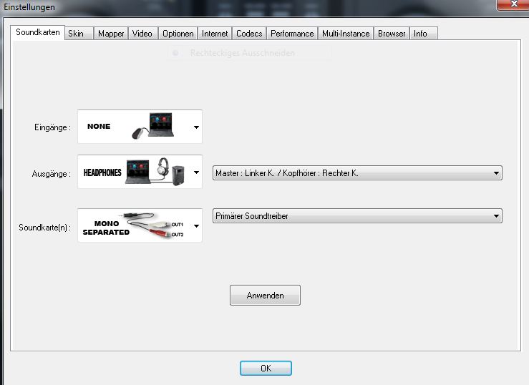Select the HEADPHONES output label
The width and height of the screenshot is (529, 385).
point(102,172)
